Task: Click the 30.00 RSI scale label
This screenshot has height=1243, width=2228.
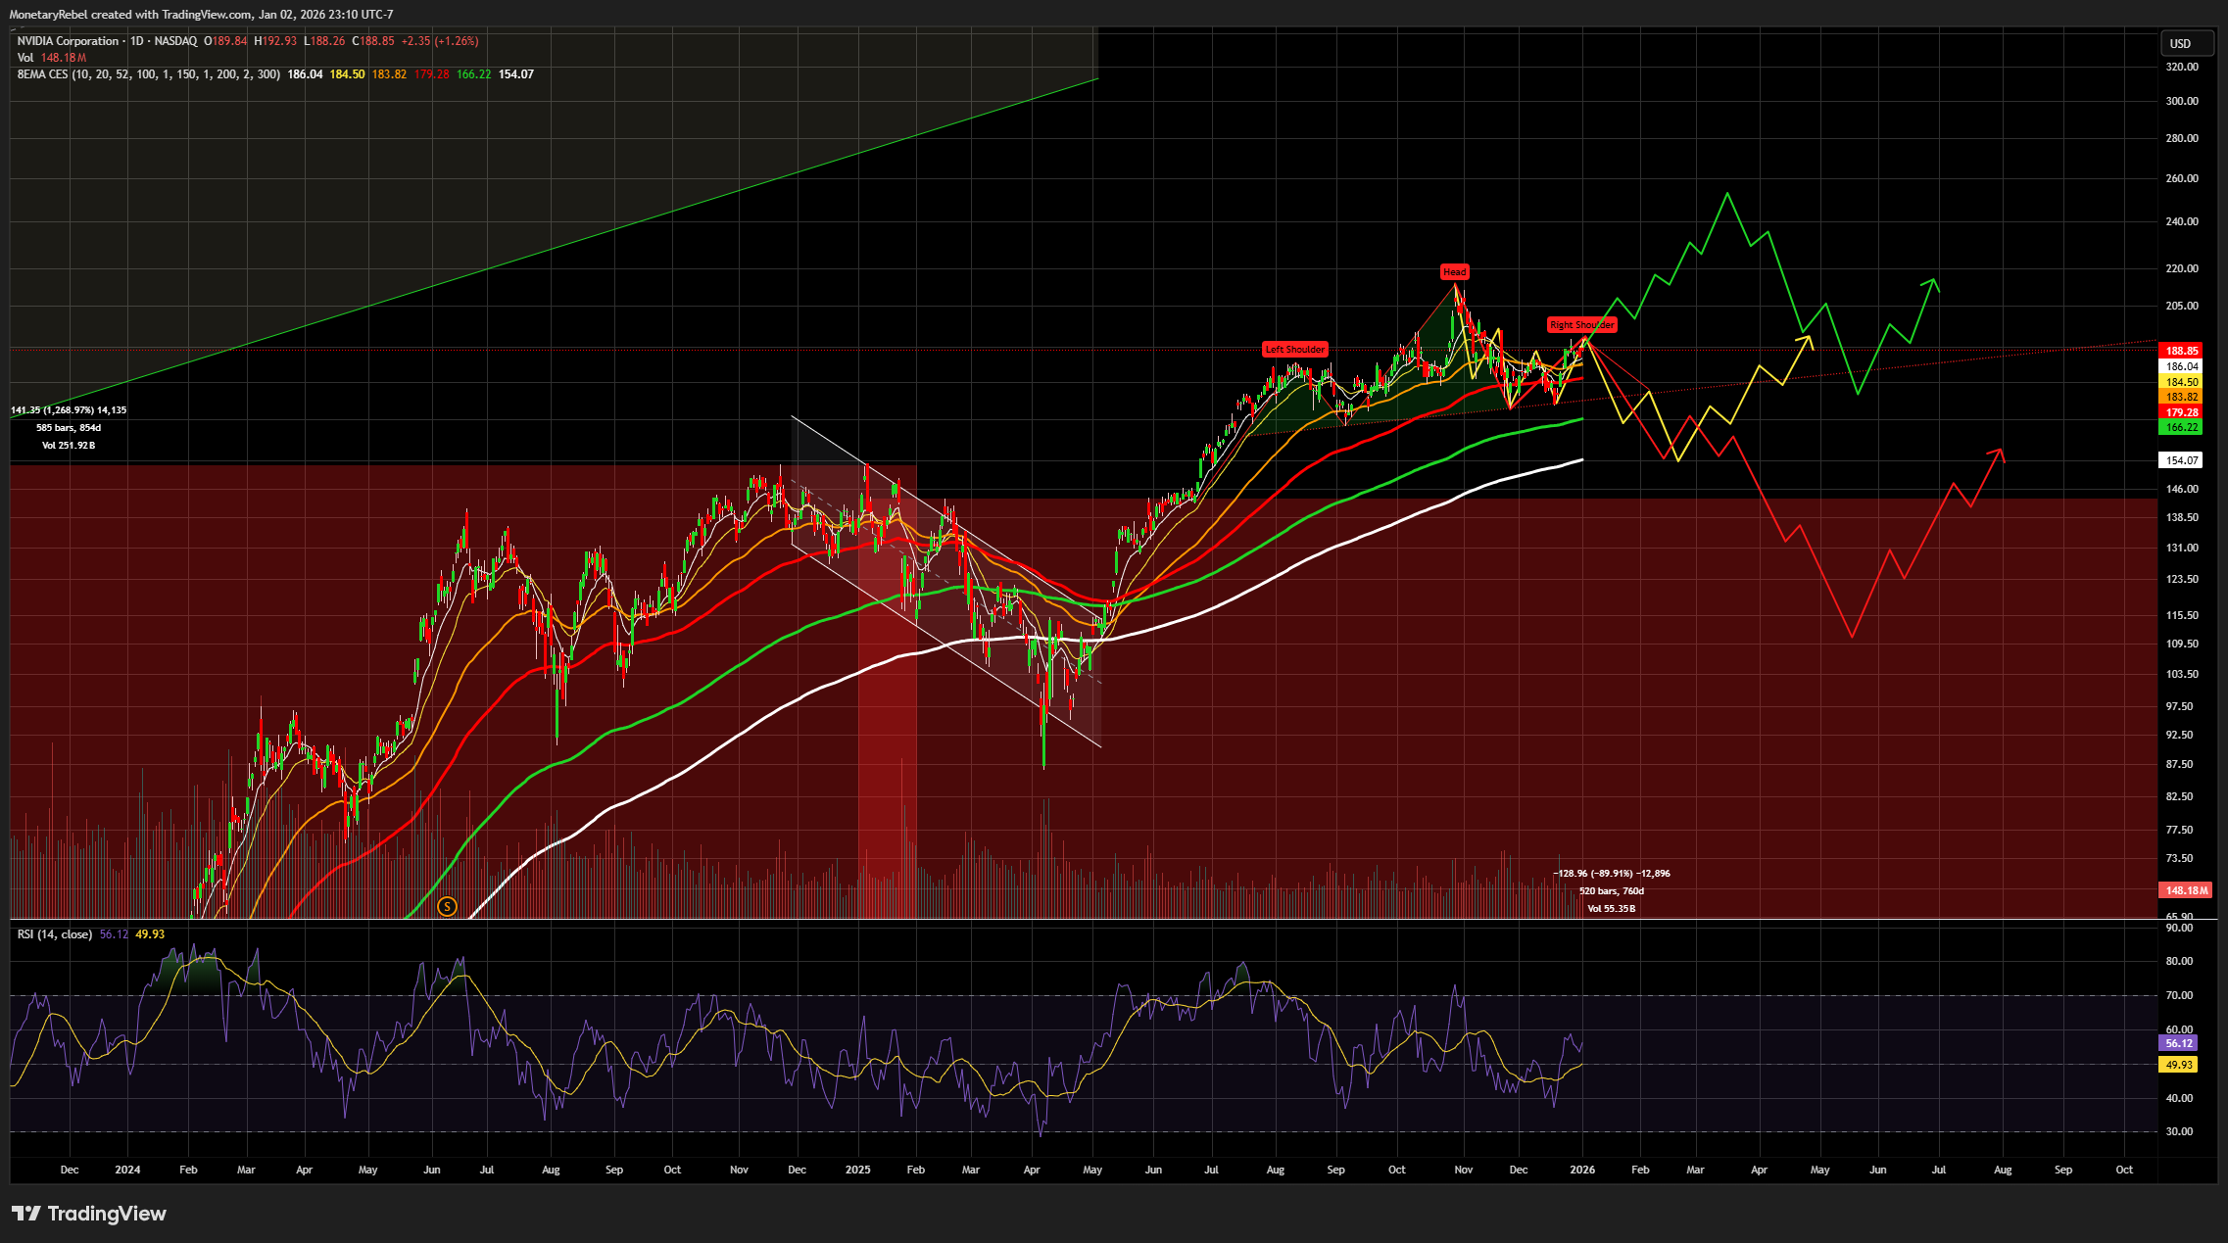Action: coord(2179,1131)
